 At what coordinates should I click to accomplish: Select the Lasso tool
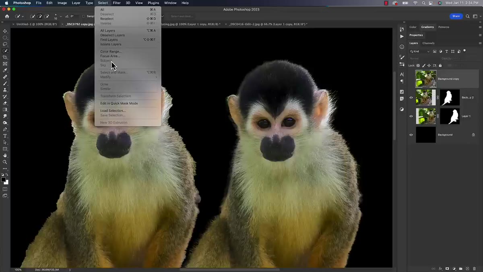pyautogui.click(x=5, y=44)
